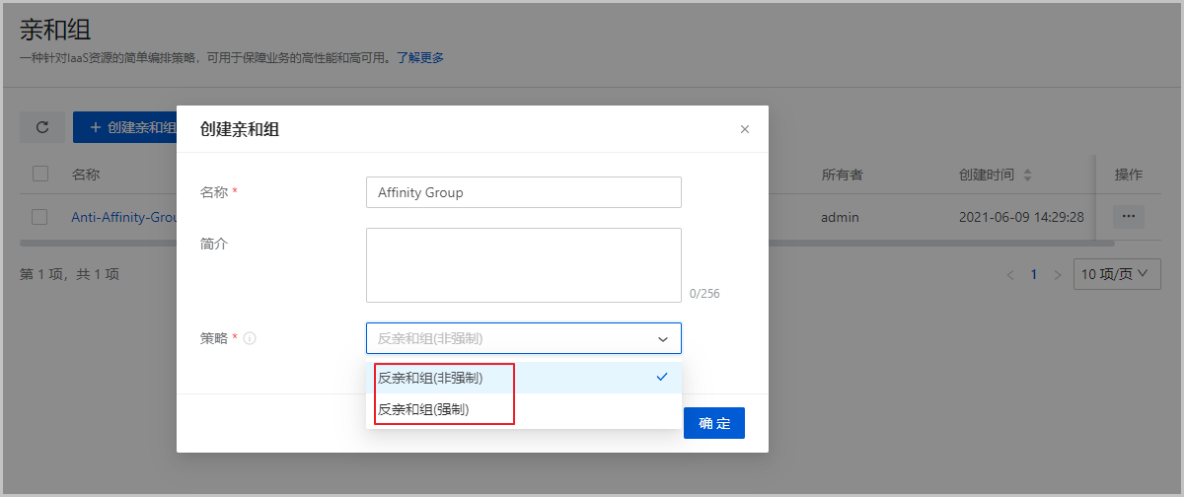Open the 10项/页 page size dropdown
Image resolution: width=1184 pixels, height=497 pixels.
pos(1116,274)
